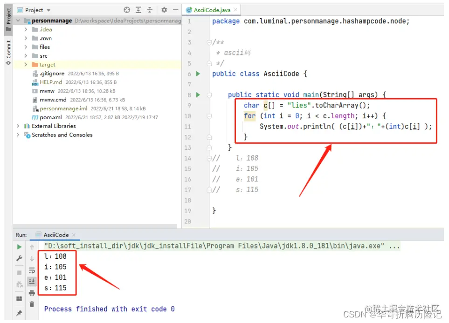Collapse the for loop fold marker on line 10
Viewport: 449px width, 323px height.
(x=209, y=116)
